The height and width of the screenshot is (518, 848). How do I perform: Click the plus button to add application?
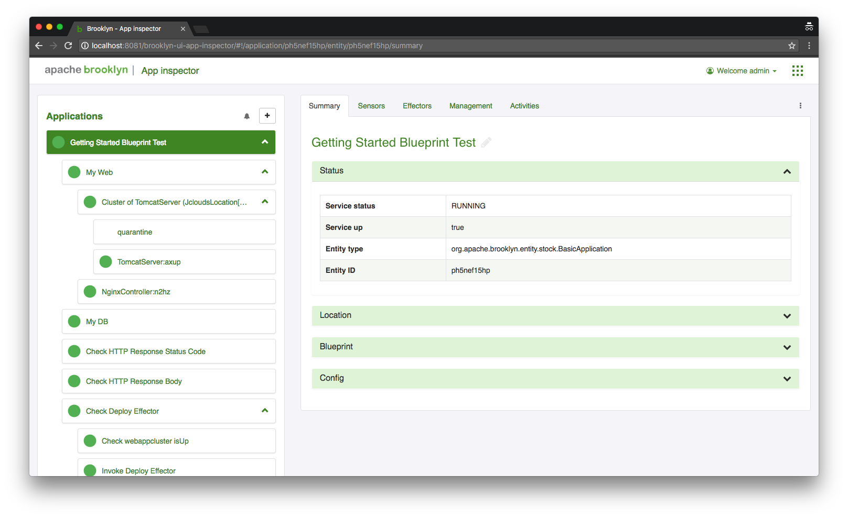coord(267,116)
